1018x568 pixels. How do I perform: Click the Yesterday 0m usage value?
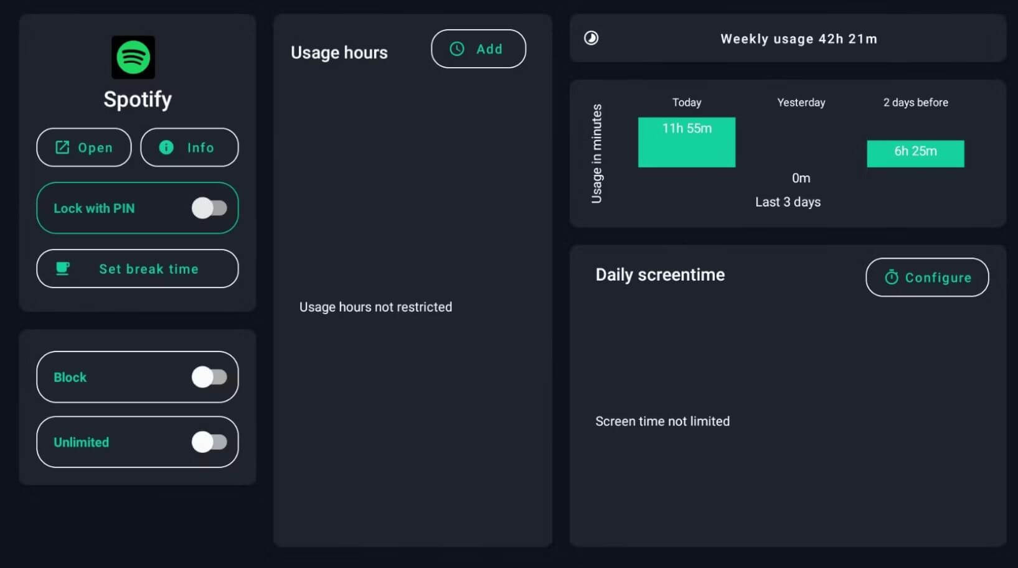coord(801,179)
